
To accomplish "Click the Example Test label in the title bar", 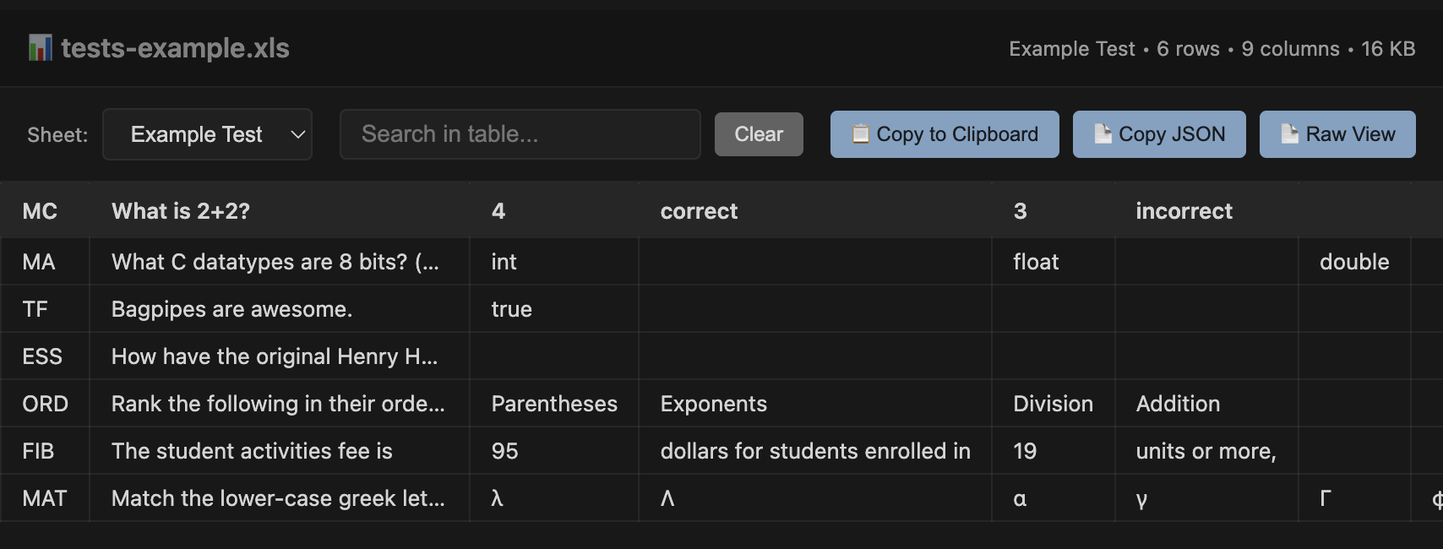I will [1070, 49].
